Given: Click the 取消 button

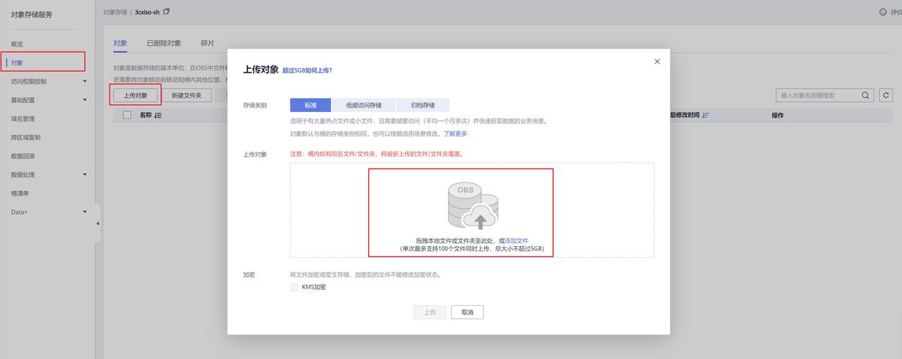Looking at the screenshot, I should (468, 312).
